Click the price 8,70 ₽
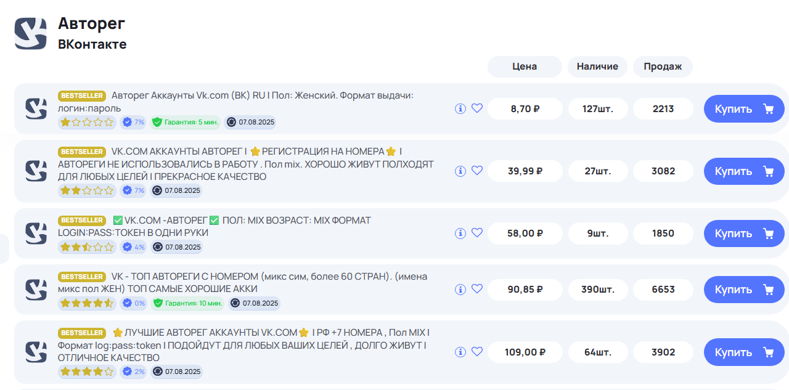This screenshot has width=789, height=390. point(525,109)
